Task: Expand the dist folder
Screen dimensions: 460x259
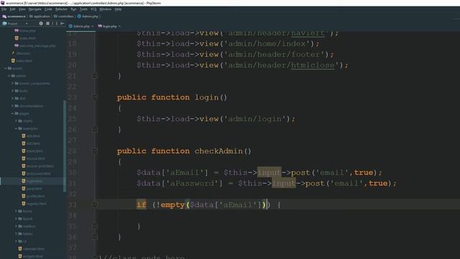Action: pyautogui.click(x=13, y=99)
